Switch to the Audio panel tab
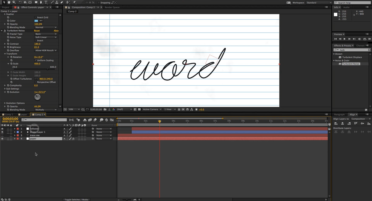 pos(346,7)
